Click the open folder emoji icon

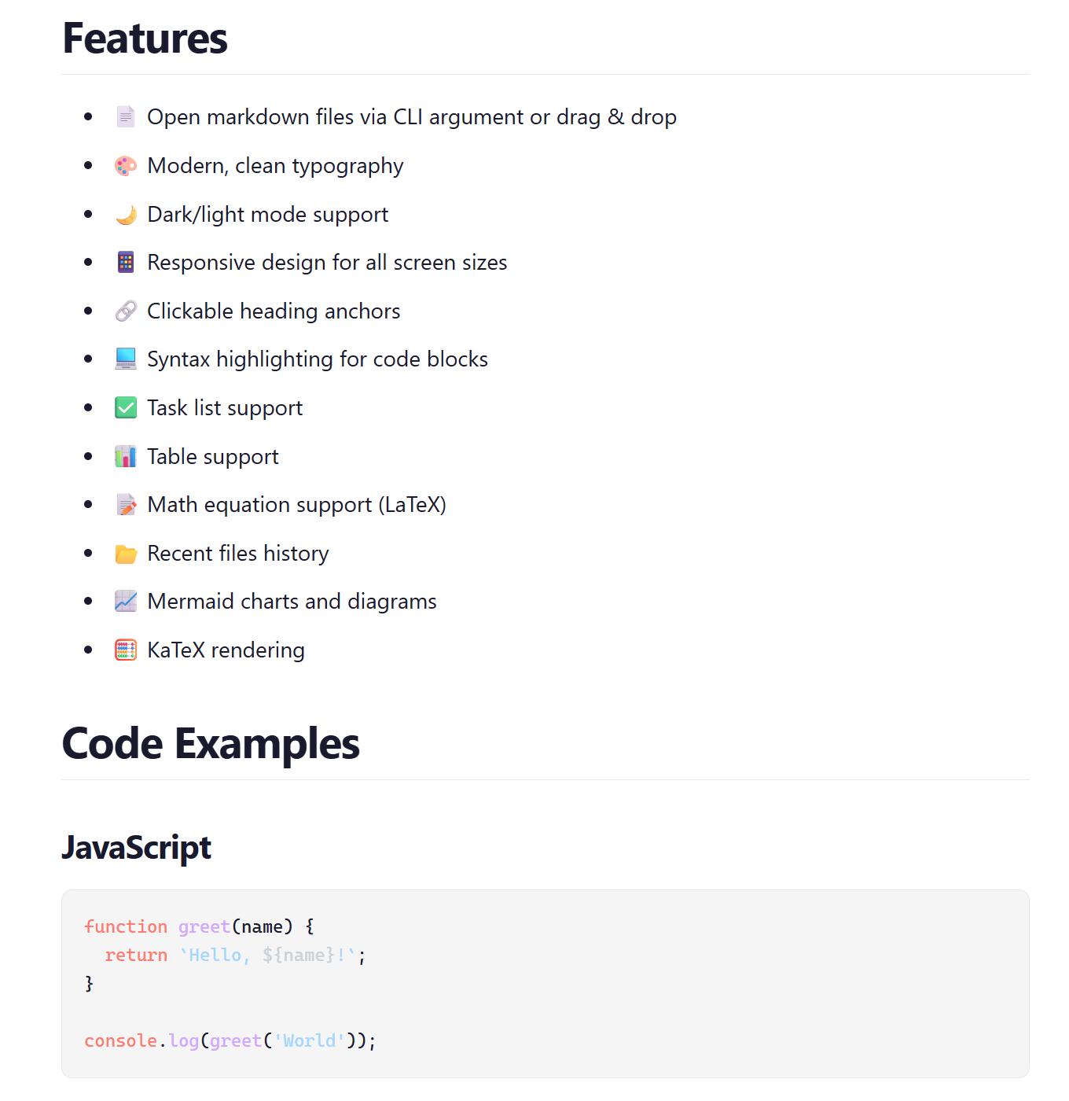click(x=126, y=554)
